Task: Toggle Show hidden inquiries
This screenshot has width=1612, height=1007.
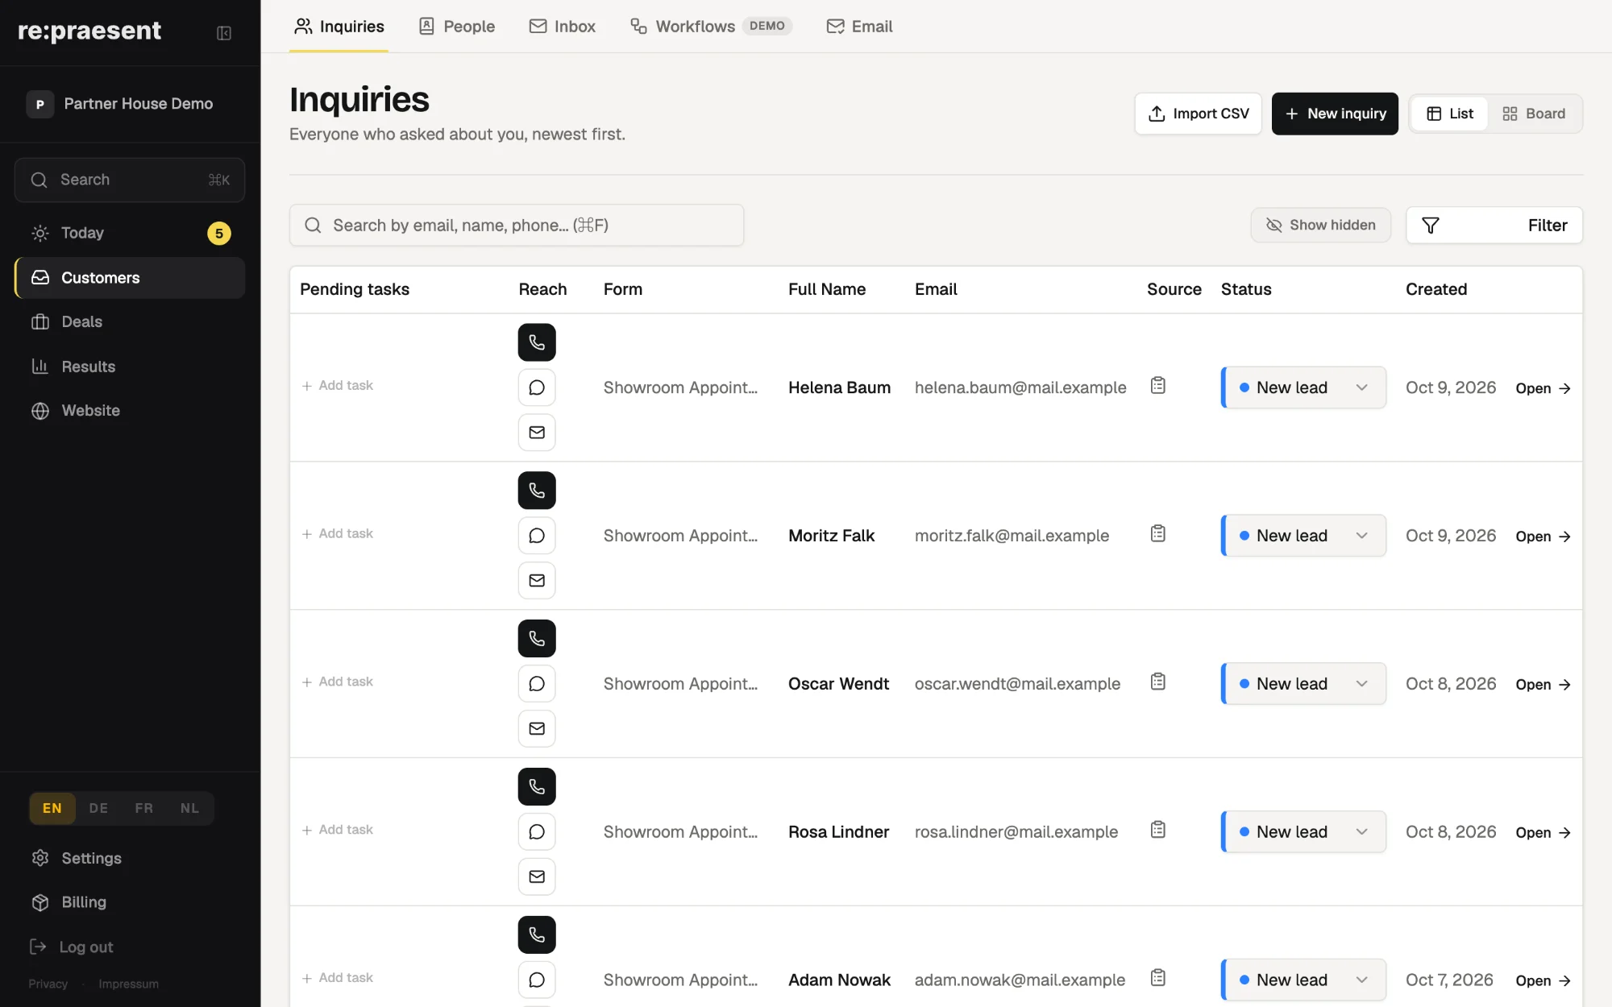Action: [x=1320, y=225]
